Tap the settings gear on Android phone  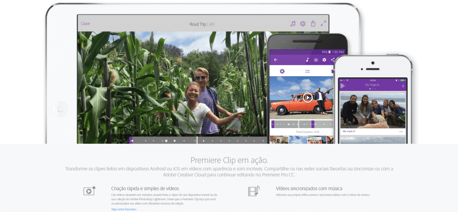[x=324, y=60]
